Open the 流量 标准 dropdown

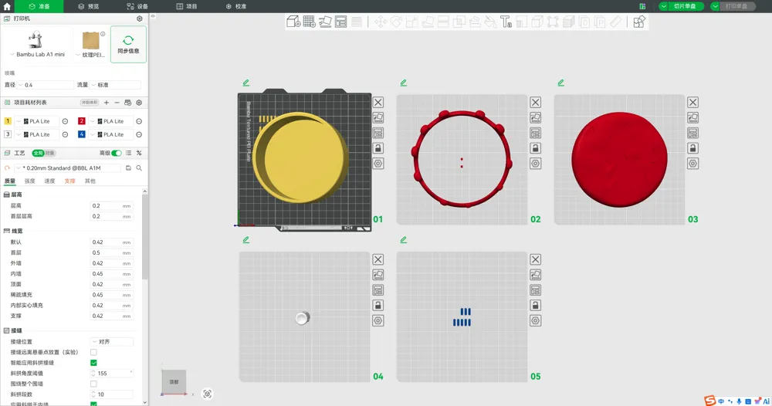(117, 85)
